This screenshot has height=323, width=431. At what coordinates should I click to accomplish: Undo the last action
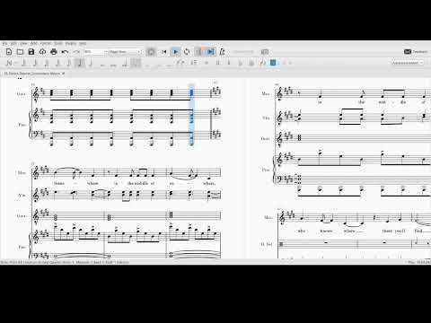[65, 52]
